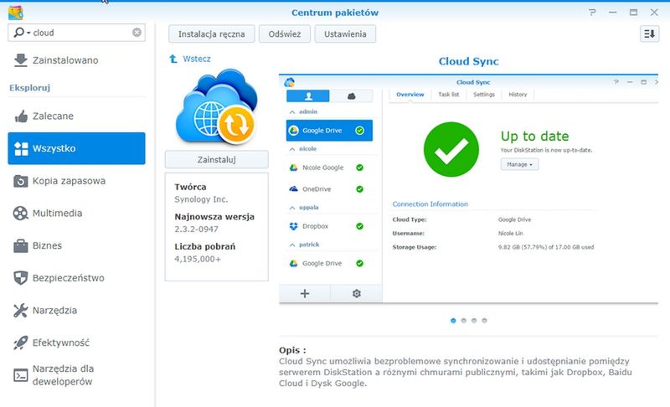Click the film reel icon beside Multimedia

(x=20, y=213)
